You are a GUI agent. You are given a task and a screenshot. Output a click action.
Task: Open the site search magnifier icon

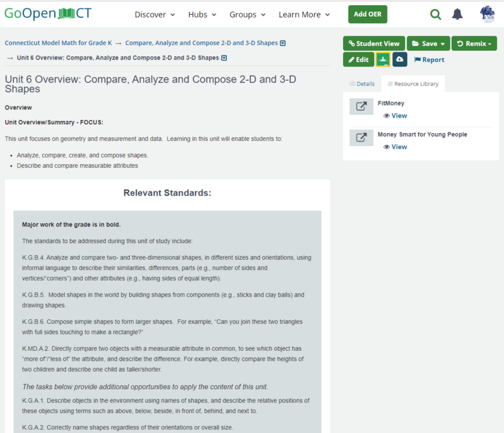pos(436,14)
